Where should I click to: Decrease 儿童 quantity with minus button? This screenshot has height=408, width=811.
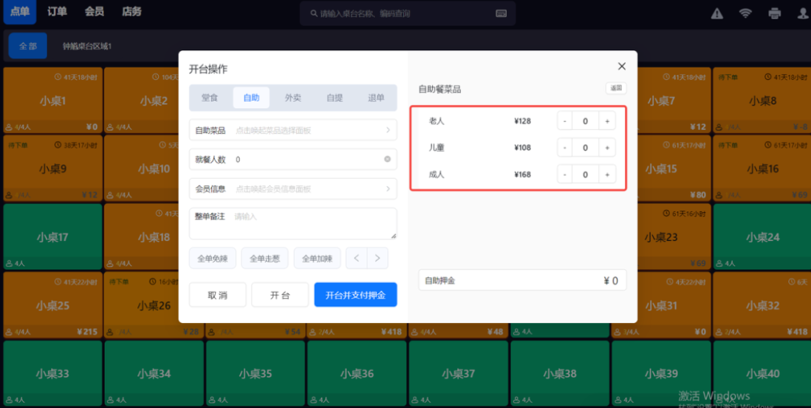tap(564, 148)
